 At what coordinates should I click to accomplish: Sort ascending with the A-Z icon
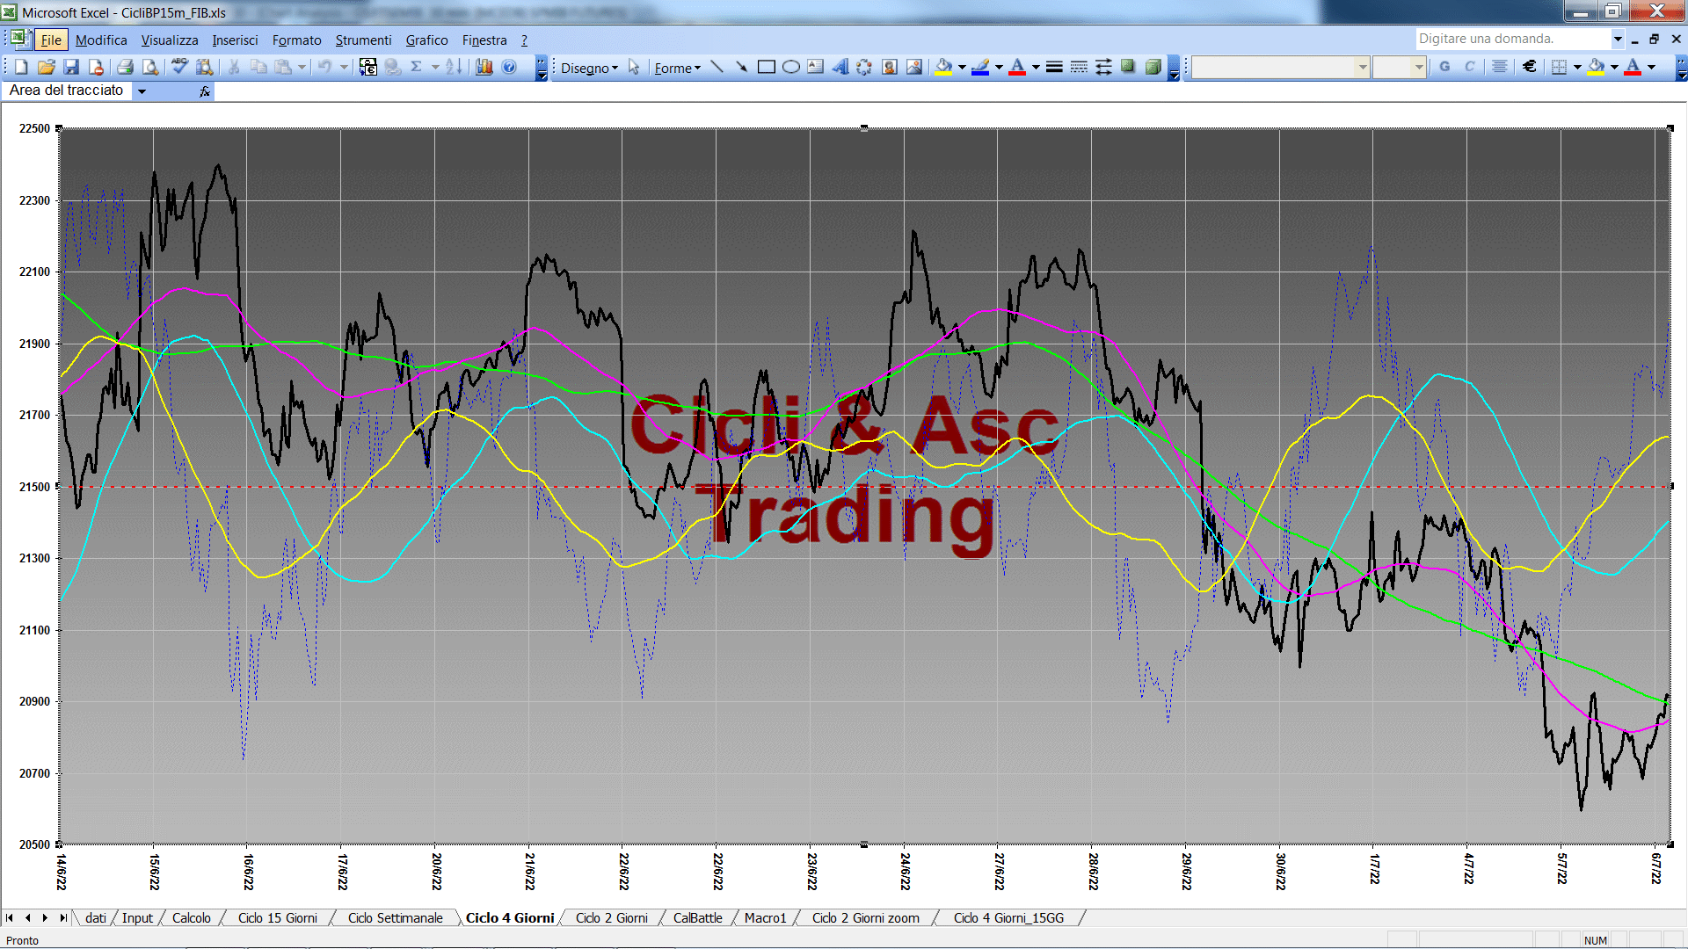click(454, 68)
